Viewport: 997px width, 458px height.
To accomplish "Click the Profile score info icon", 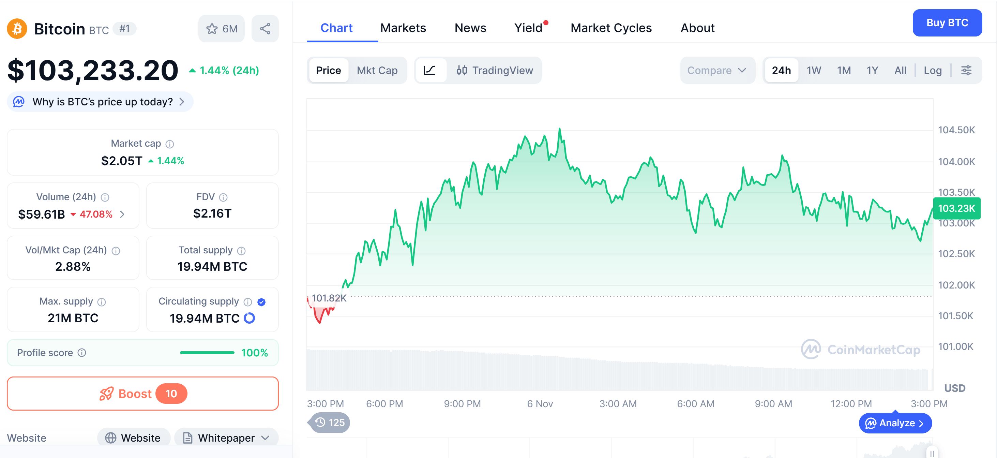I will [82, 353].
